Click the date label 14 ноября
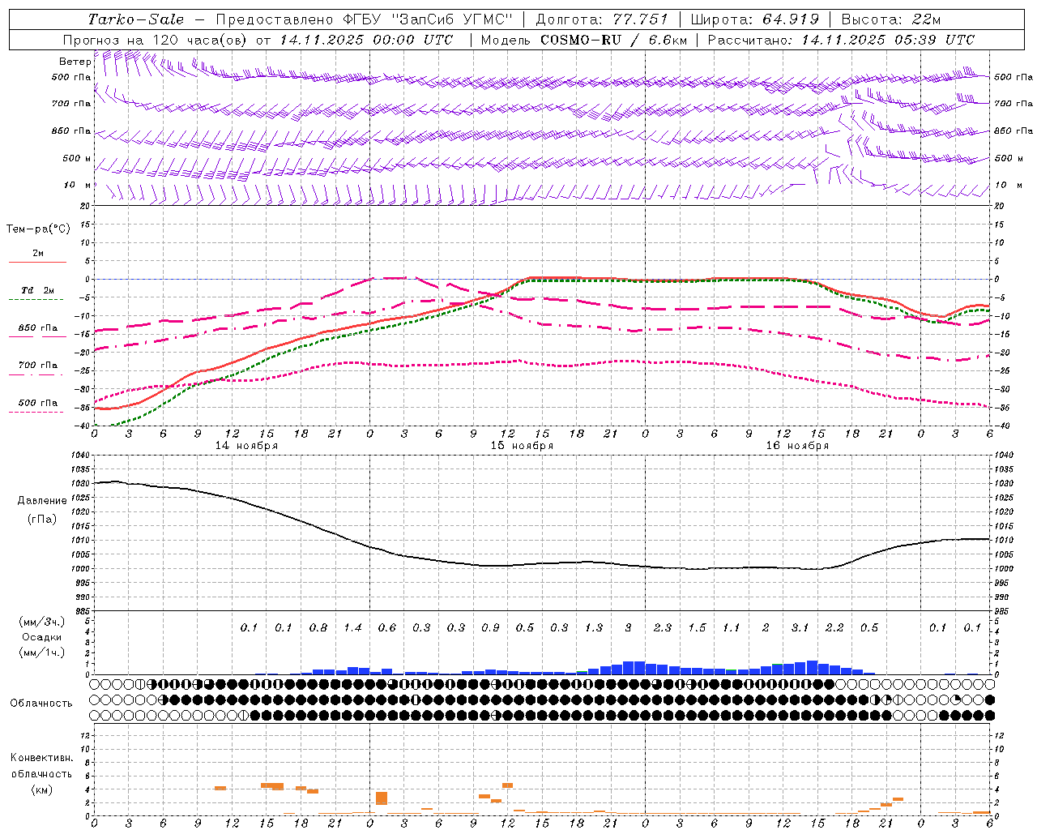 246,446
